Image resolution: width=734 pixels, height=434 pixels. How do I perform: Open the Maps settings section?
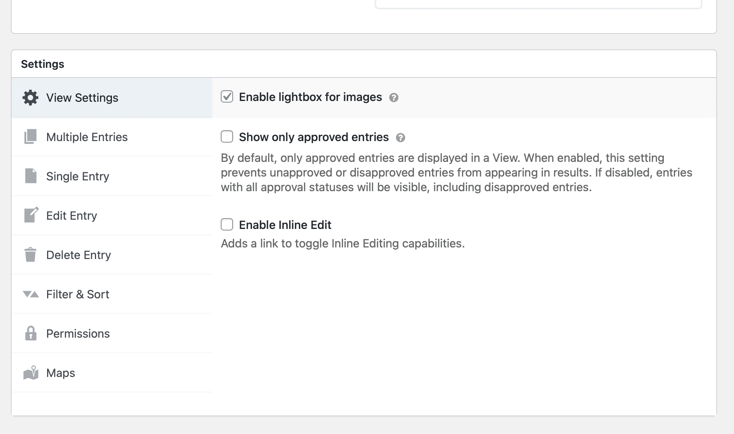click(x=60, y=373)
